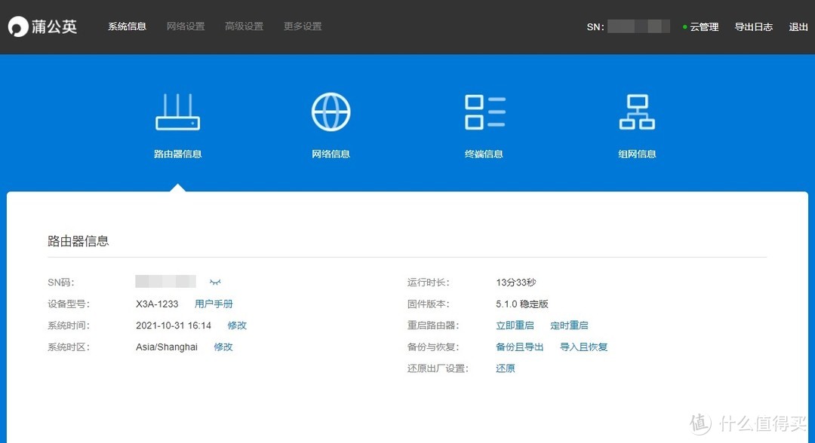Select the 终端信息 terminal info icon
The width and height of the screenshot is (815, 443).
[484, 110]
